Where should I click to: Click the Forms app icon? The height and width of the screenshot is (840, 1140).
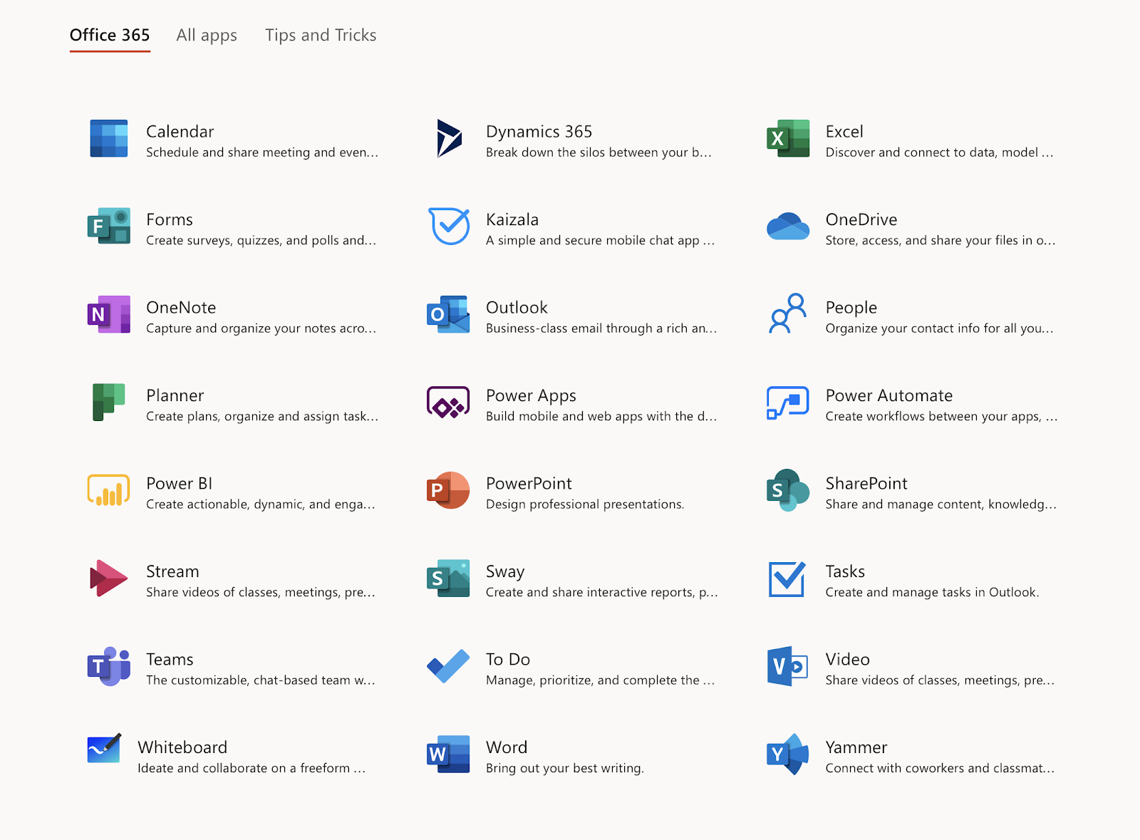109,226
